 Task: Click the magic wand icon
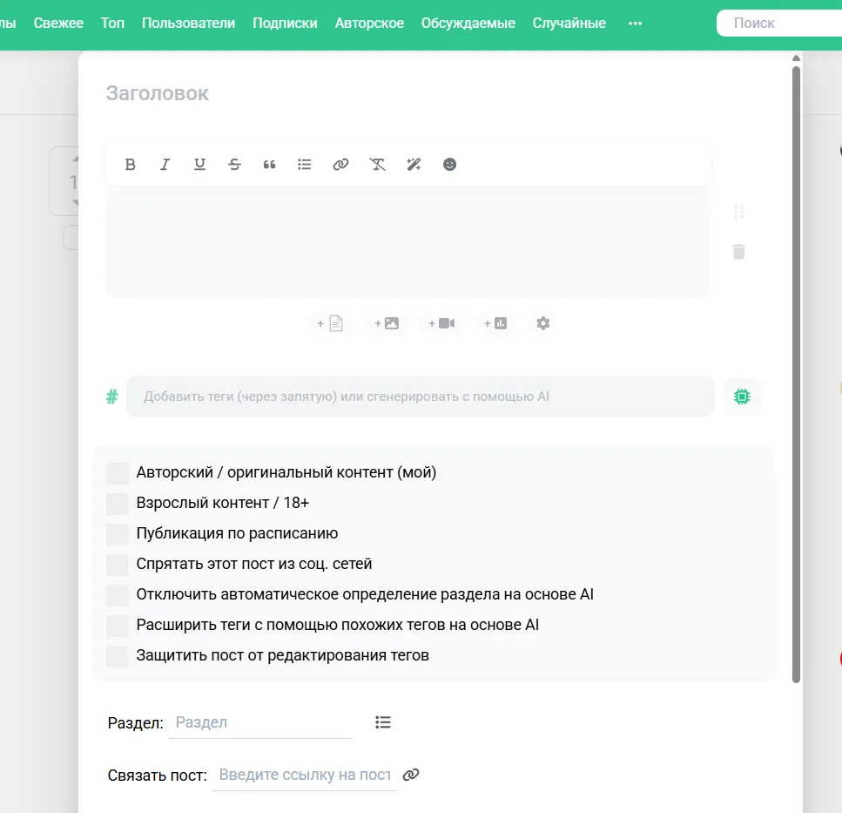(x=414, y=165)
